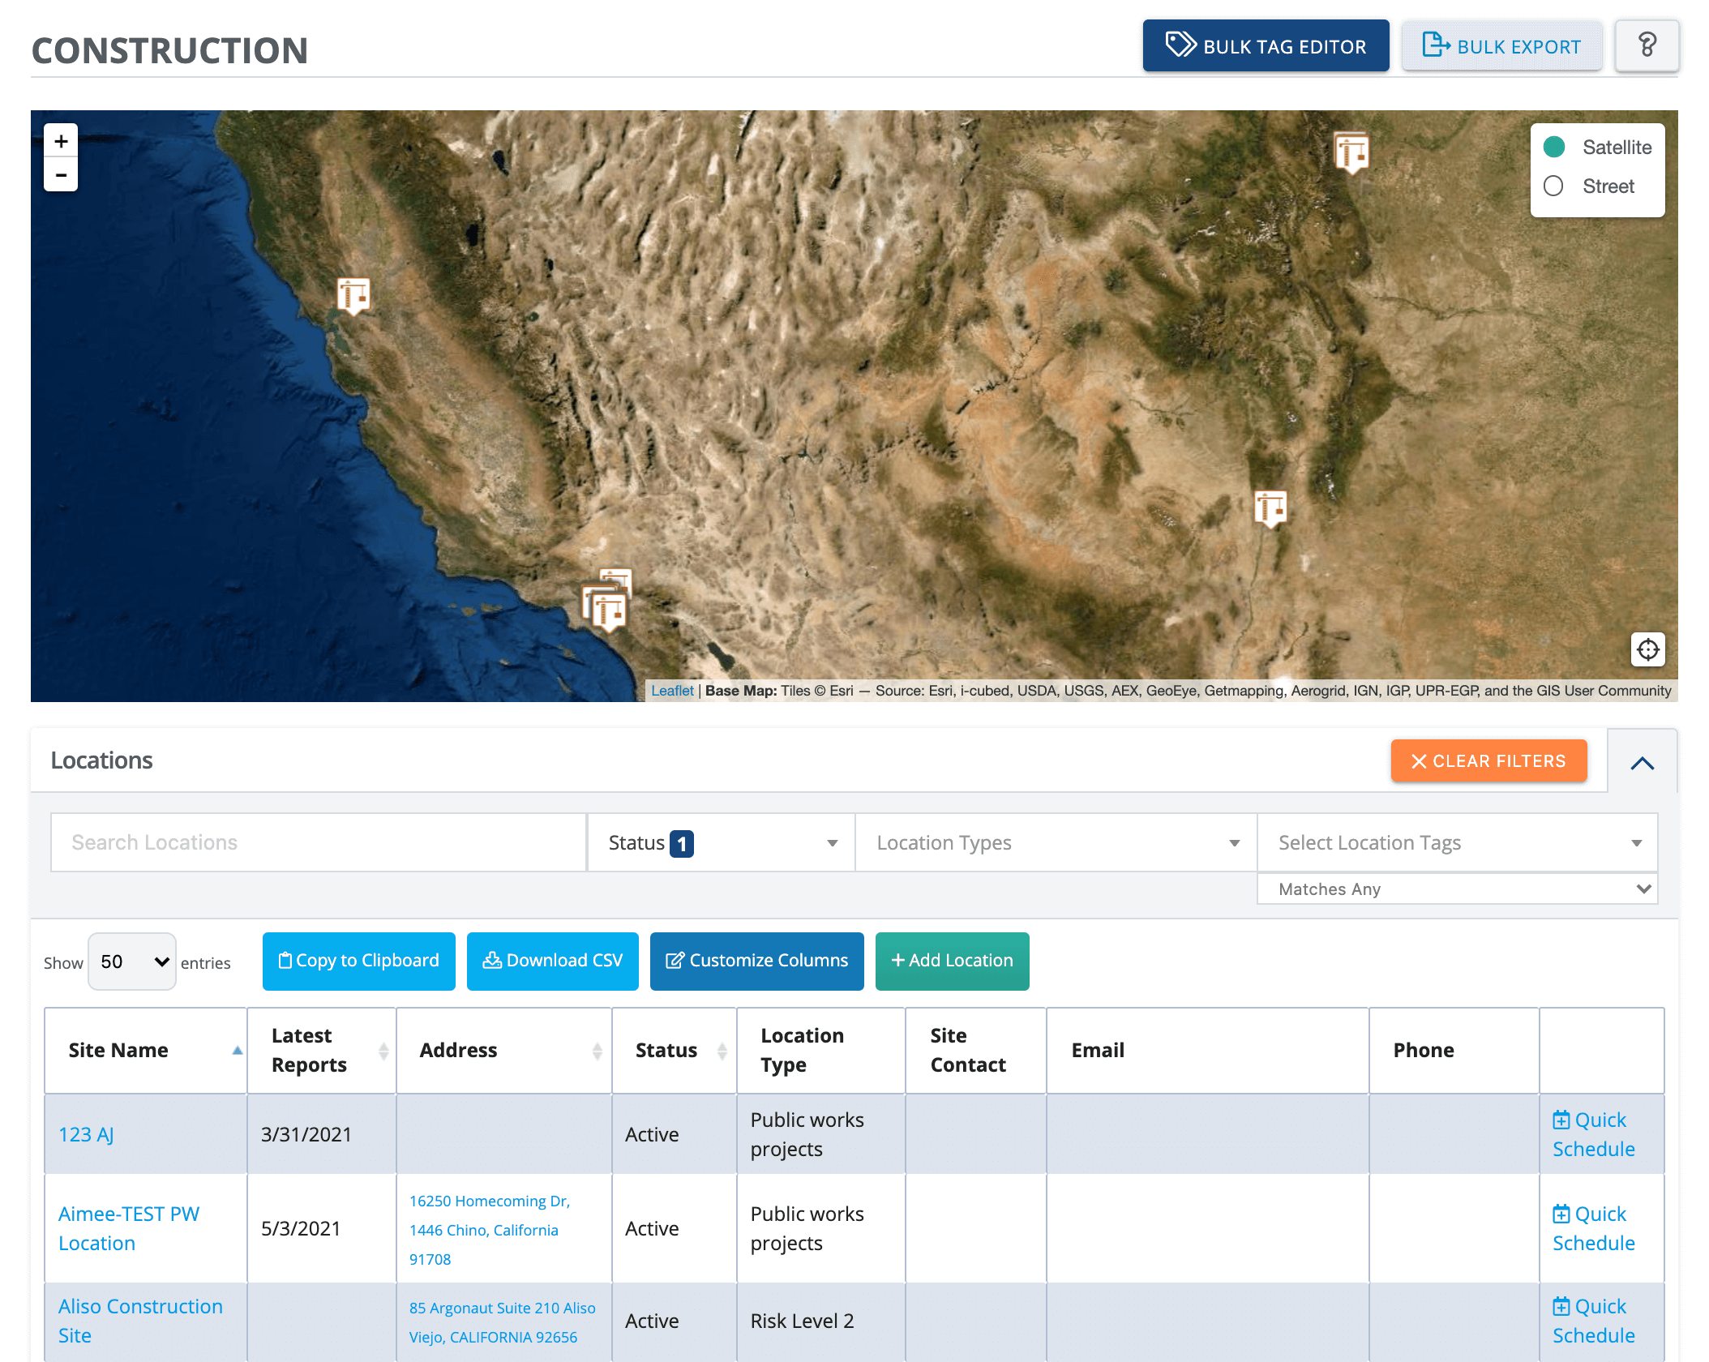Viewport: 1709px width, 1362px height.
Task: Click Copy to Clipboard
Action: click(358, 961)
